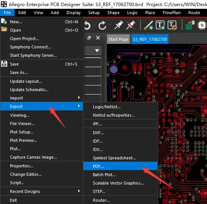Click the green board placement icon
Viewport: 207px width, 204px height.
click(190, 25)
